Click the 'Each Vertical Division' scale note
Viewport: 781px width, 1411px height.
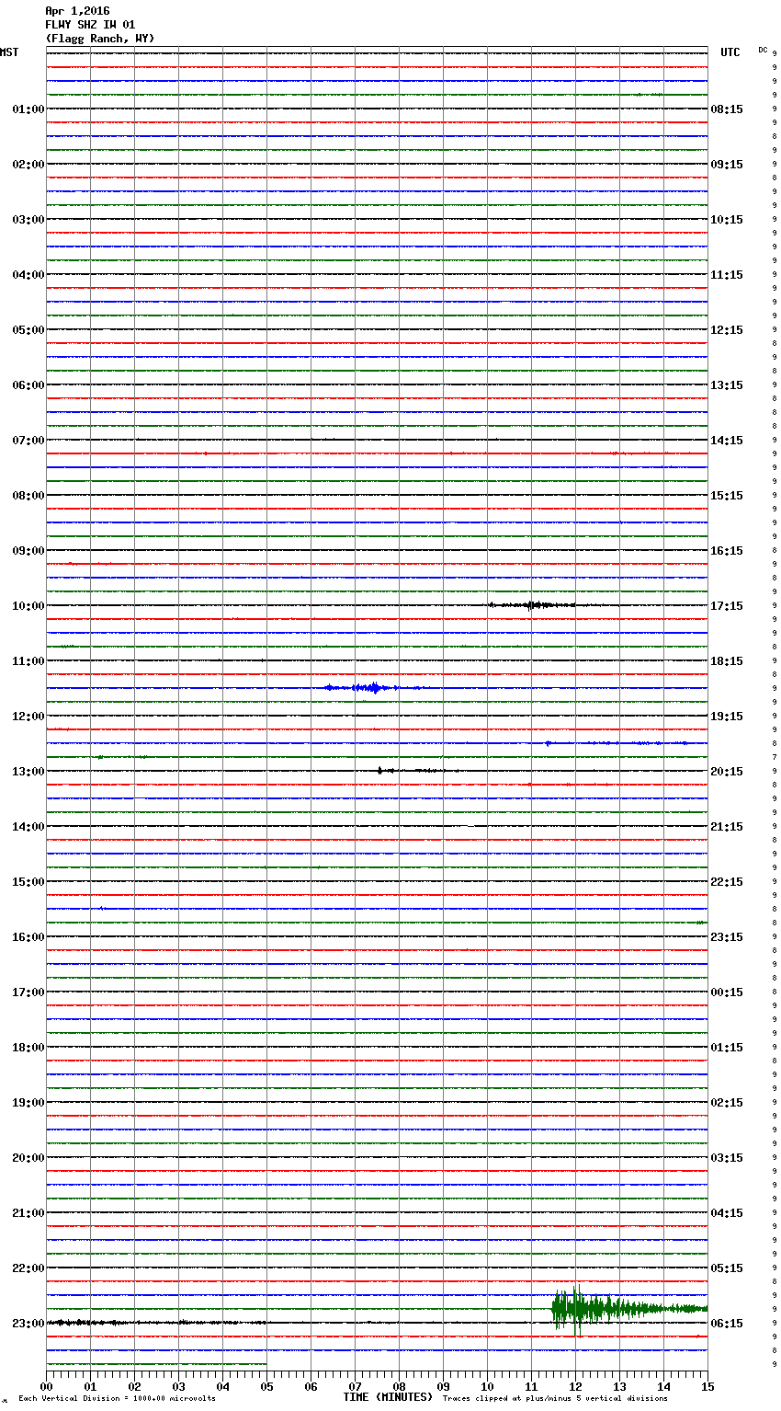click(x=117, y=1398)
